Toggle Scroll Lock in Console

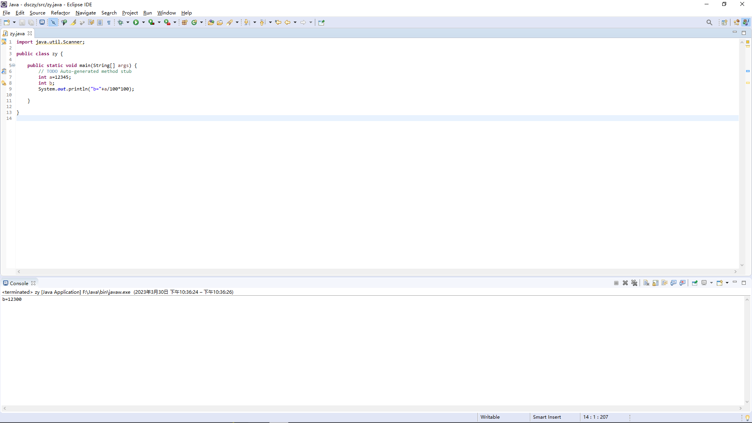[x=655, y=283]
